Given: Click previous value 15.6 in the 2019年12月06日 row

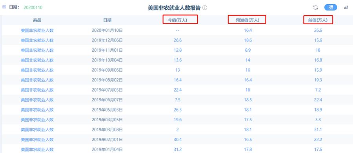Looking at the screenshot, I should (318, 40).
